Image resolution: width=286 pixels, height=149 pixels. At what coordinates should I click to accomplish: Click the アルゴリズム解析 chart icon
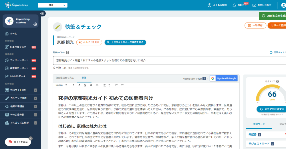click(7, 123)
